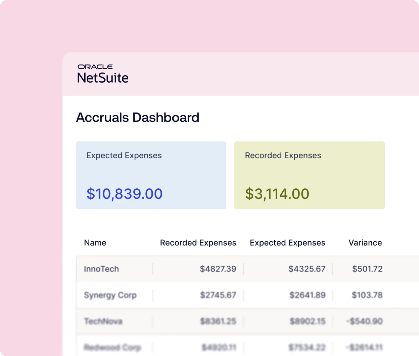Select the TechNova row name
The image size is (419, 356).
click(x=103, y=321)
